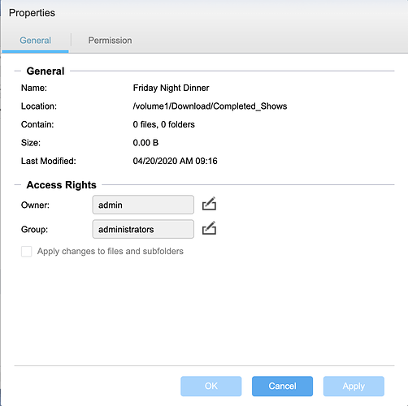Viewport: 408px width, 406px height.
Task: Click the Size: label
Action: tap(31, 143)
